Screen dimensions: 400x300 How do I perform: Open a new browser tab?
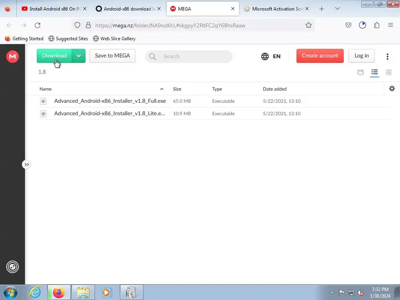click(x=322, y=9)
